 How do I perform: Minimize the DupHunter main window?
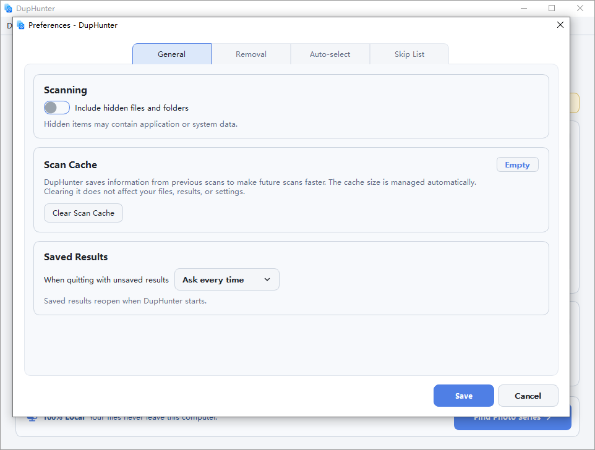tap(524, 8)
